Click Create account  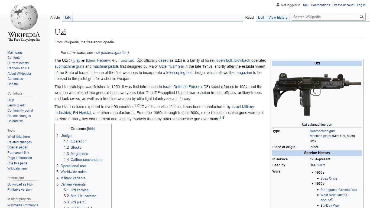pyautogui.click(x=343, y=5)
